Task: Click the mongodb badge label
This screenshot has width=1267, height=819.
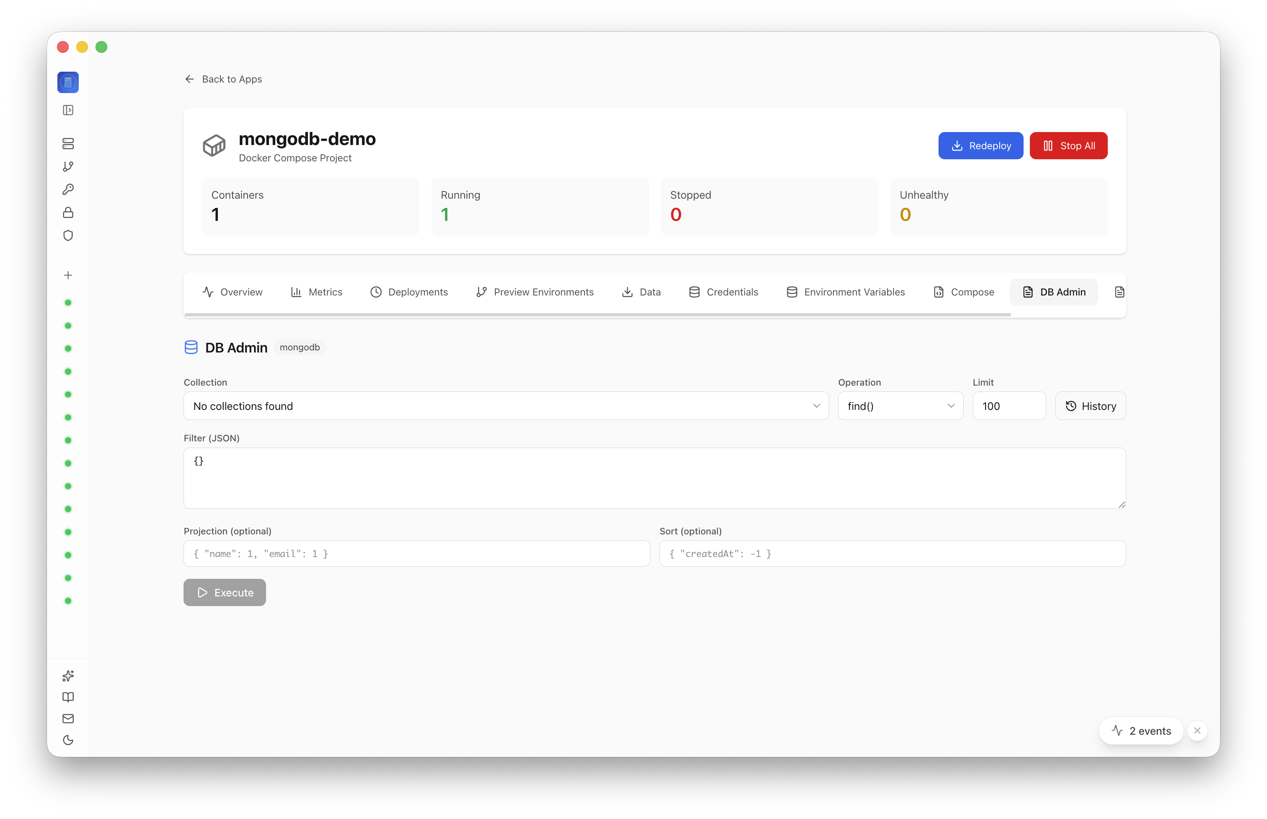Action: [x=300, y=347]
